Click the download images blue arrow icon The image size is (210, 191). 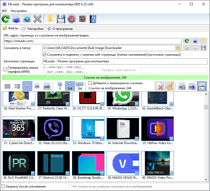192,86
